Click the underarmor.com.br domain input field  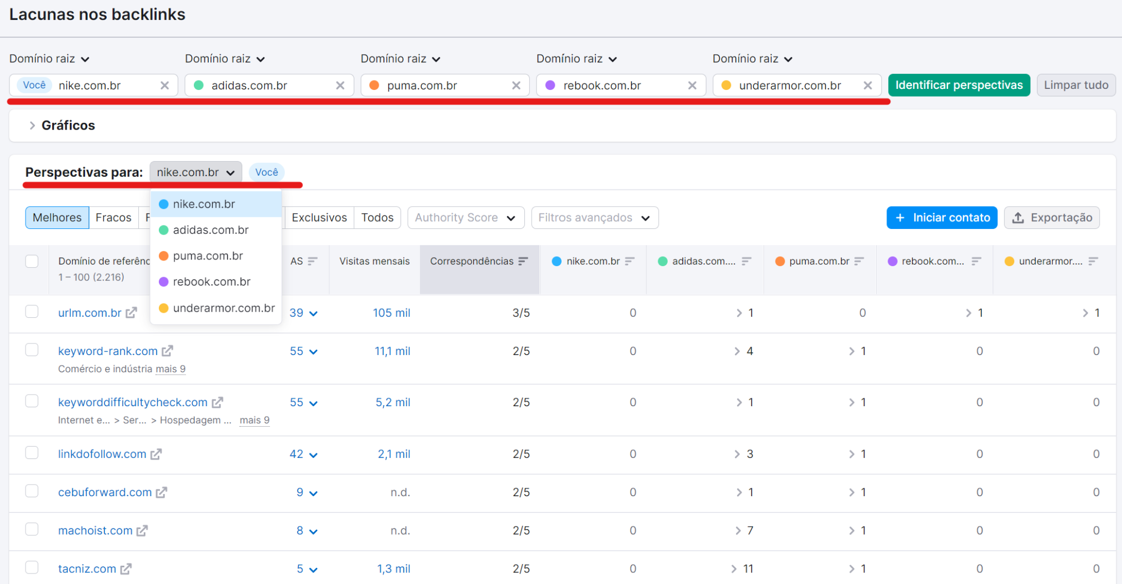coord(797,85)
